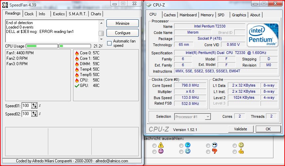Image resolution: width=285 pixels, height=166 pixels.
Task: Click the Intel Pentium inside logo
Action: pyautogui.click(x=263, y=35)
